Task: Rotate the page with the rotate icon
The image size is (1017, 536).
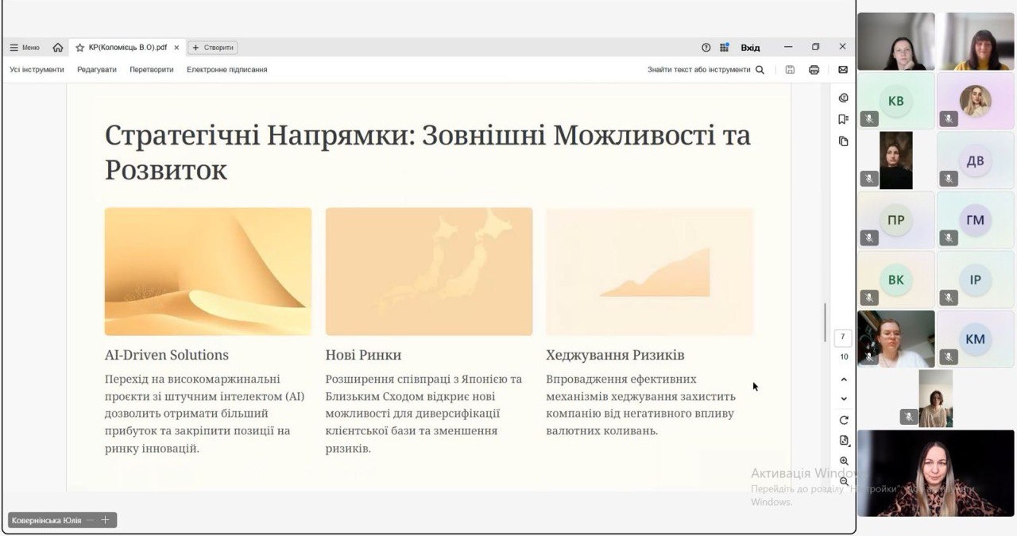Action: (844, 420)
